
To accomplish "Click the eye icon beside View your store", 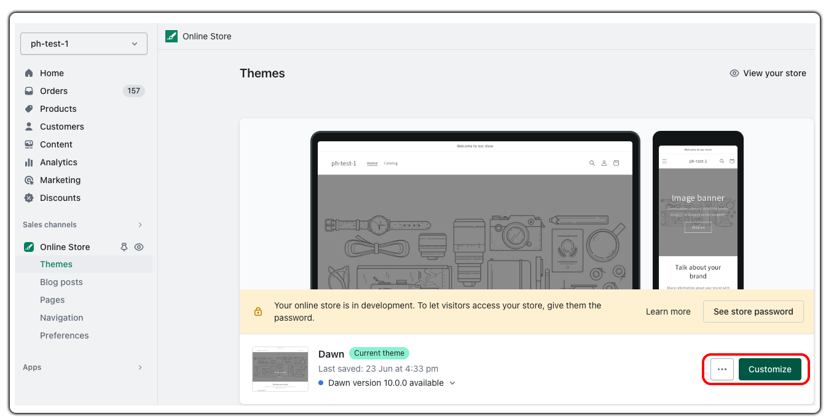I will click(x=734, y=73).
